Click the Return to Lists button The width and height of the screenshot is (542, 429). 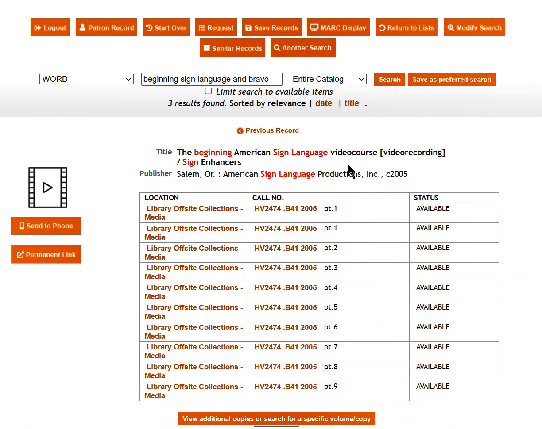tap(406, 27)
